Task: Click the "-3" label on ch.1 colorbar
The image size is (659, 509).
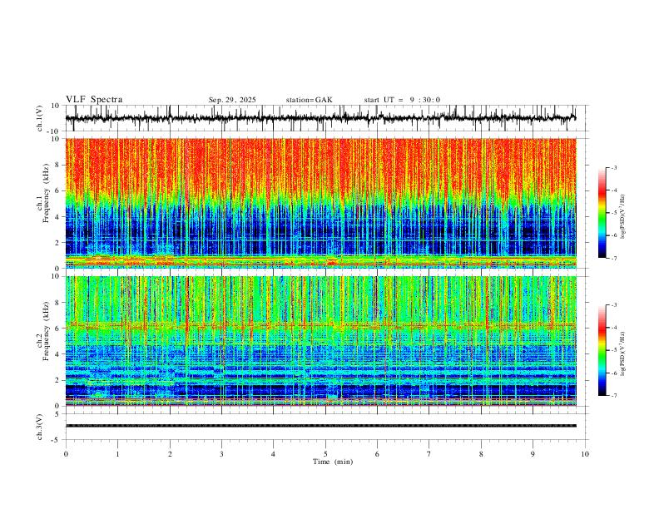Action: tap(613, 167)
